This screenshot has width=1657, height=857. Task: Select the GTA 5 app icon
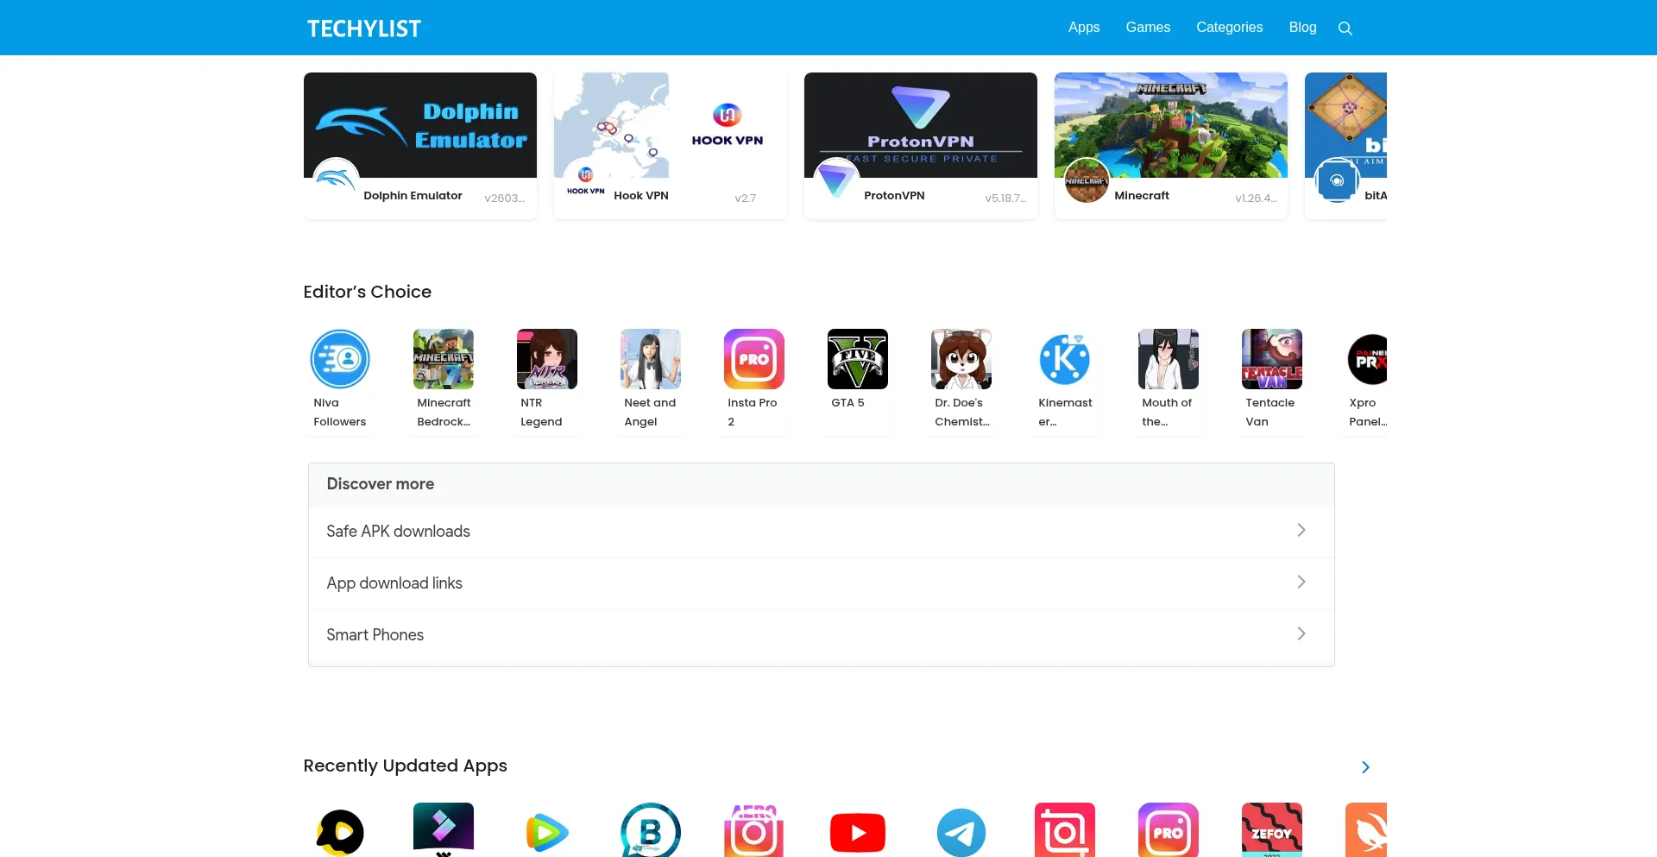pos(858,359)
